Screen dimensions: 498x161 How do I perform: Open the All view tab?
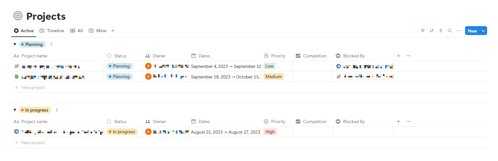coord(76,31)
